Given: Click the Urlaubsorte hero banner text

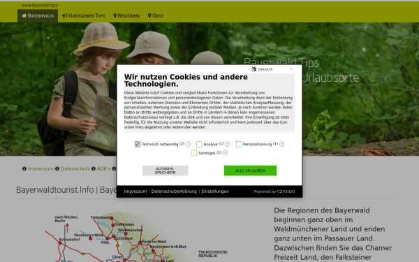Looking at the screenshot, I should [x=330, y=78].
